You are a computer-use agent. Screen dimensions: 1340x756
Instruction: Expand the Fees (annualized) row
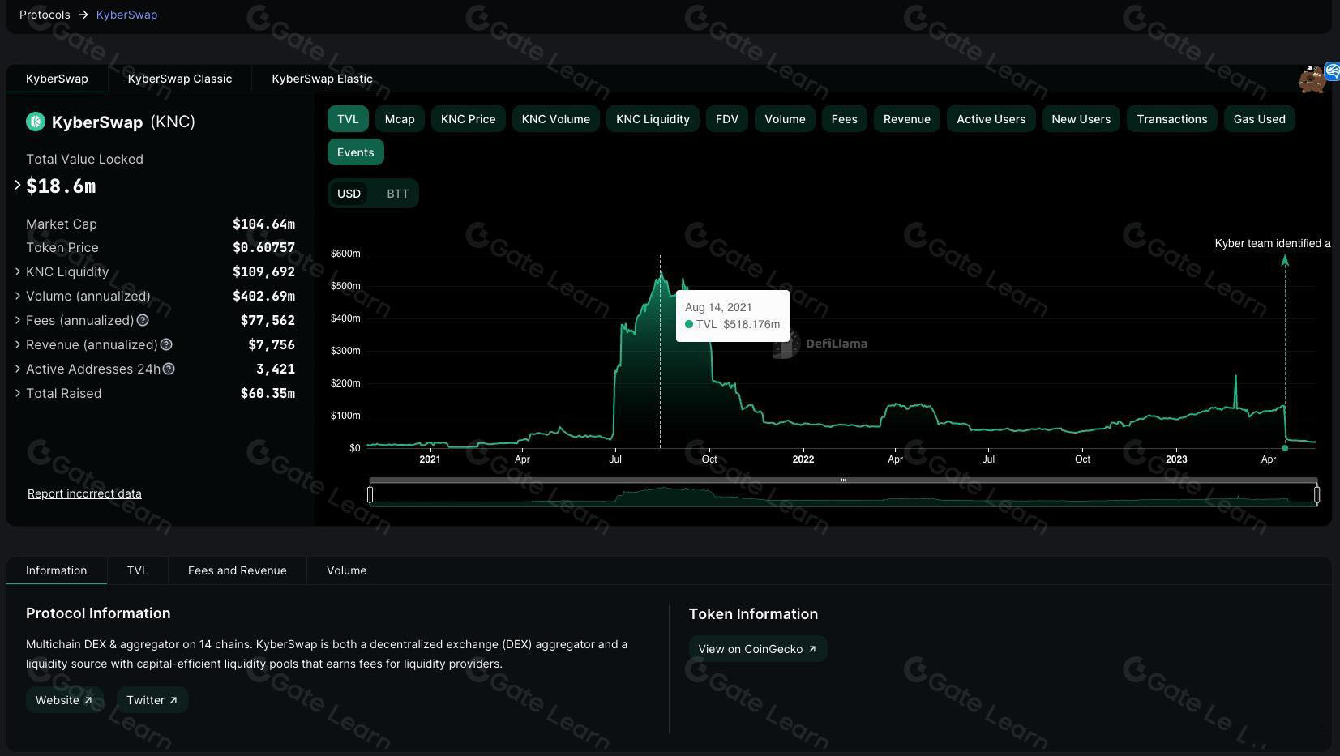18,320
